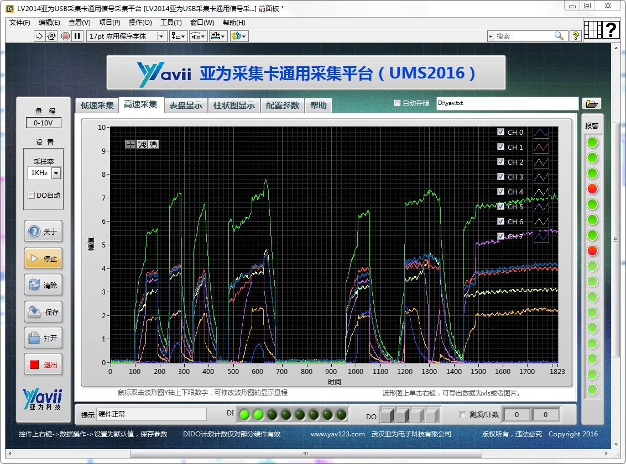Image resolution: width=626 pixels, height=464 pixels.
Task: Uncheck the CH 0 plot checkbox
Action: 500,131
